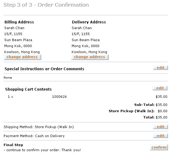Edit the Shipping Method

[160, 127]
